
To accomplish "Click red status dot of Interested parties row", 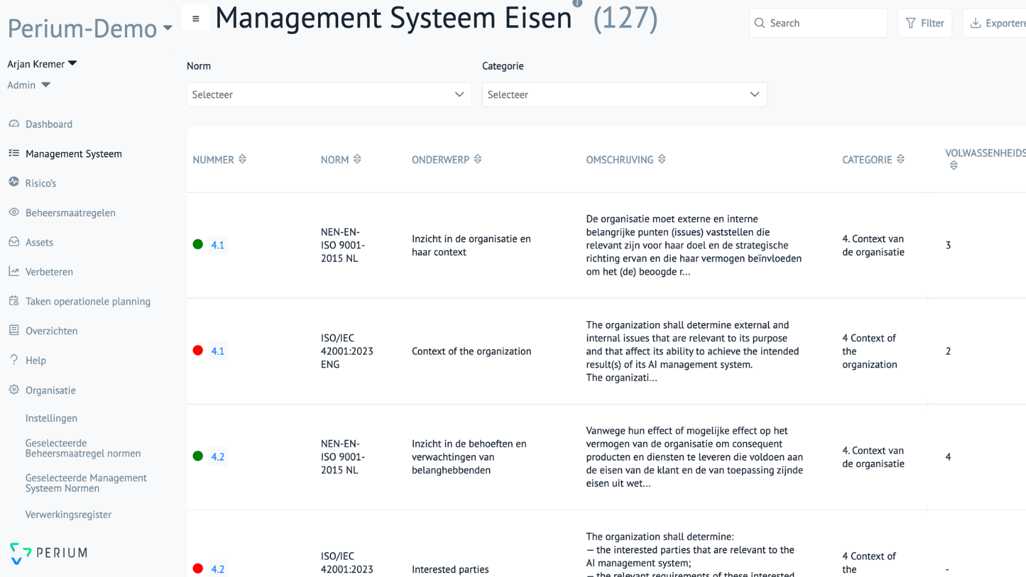I will [x=198, y=568].
